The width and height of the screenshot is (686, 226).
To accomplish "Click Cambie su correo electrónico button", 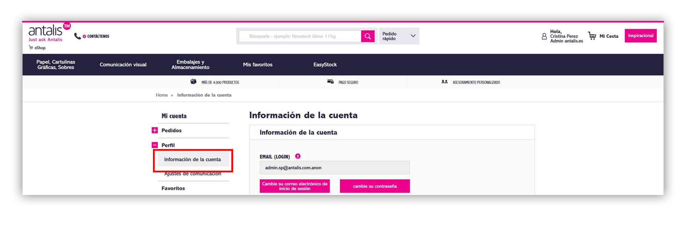I will point(294,186).
